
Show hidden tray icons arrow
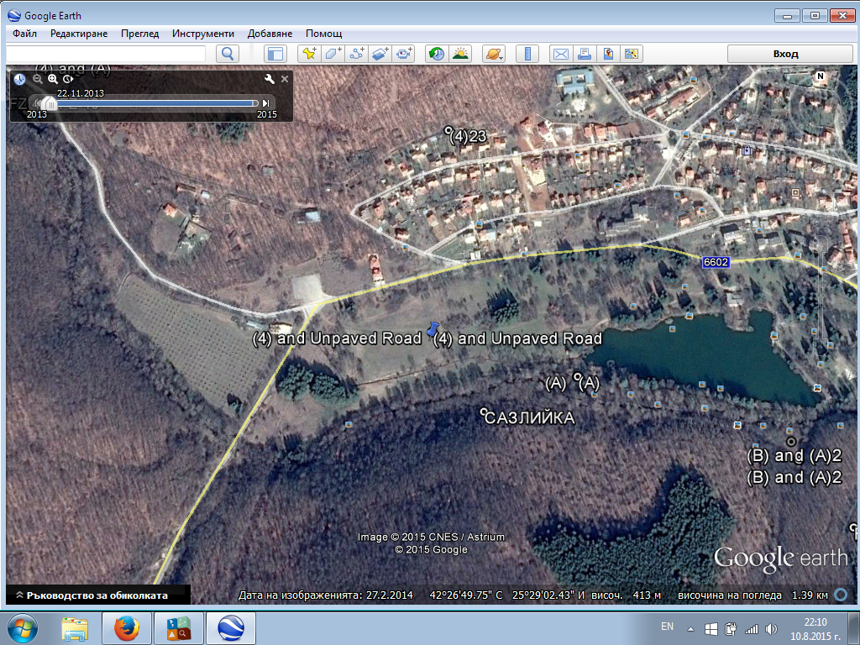690,629
